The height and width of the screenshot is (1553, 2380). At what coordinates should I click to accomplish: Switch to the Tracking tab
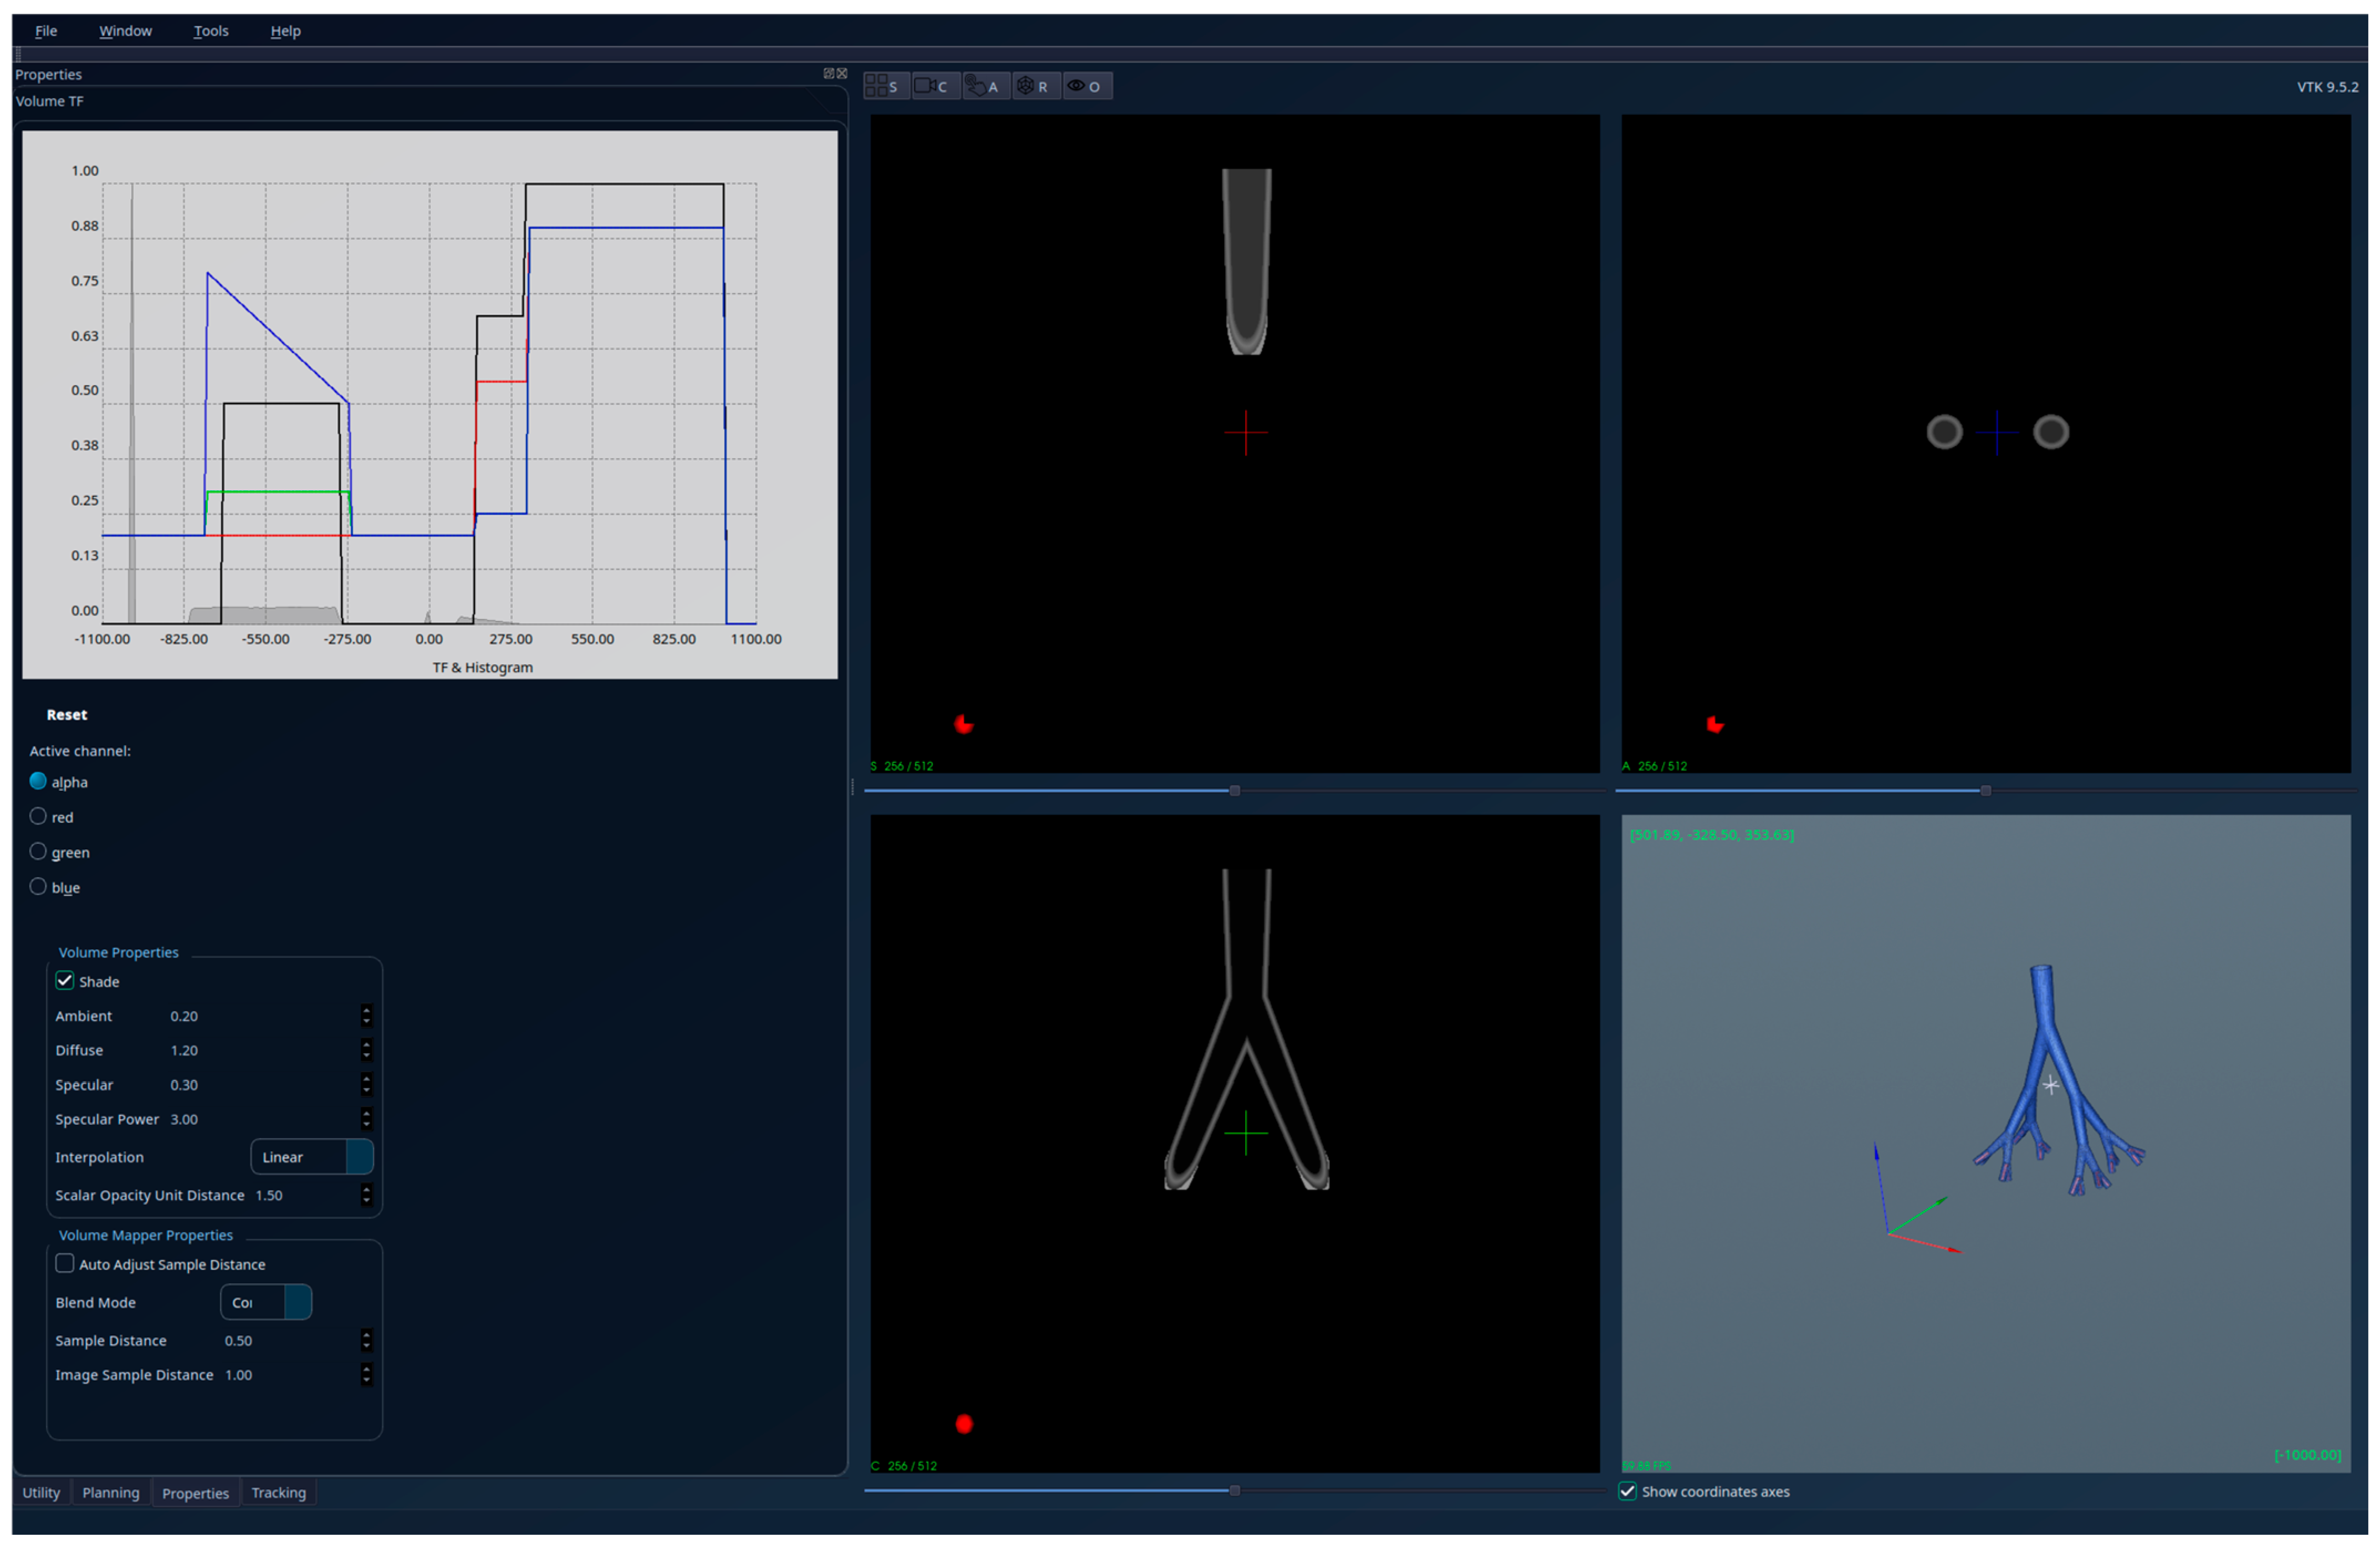point(278,1492)
